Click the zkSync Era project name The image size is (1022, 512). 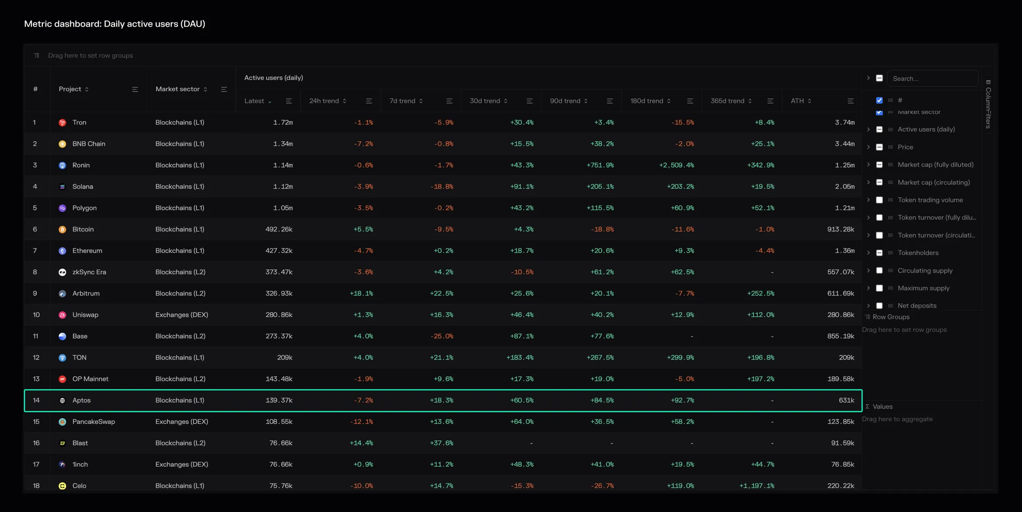coord(89,272)
